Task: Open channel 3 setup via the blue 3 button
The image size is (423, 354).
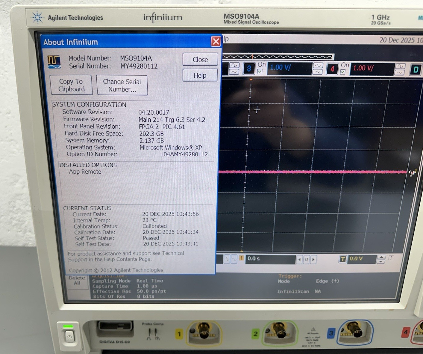Action: 249,69
